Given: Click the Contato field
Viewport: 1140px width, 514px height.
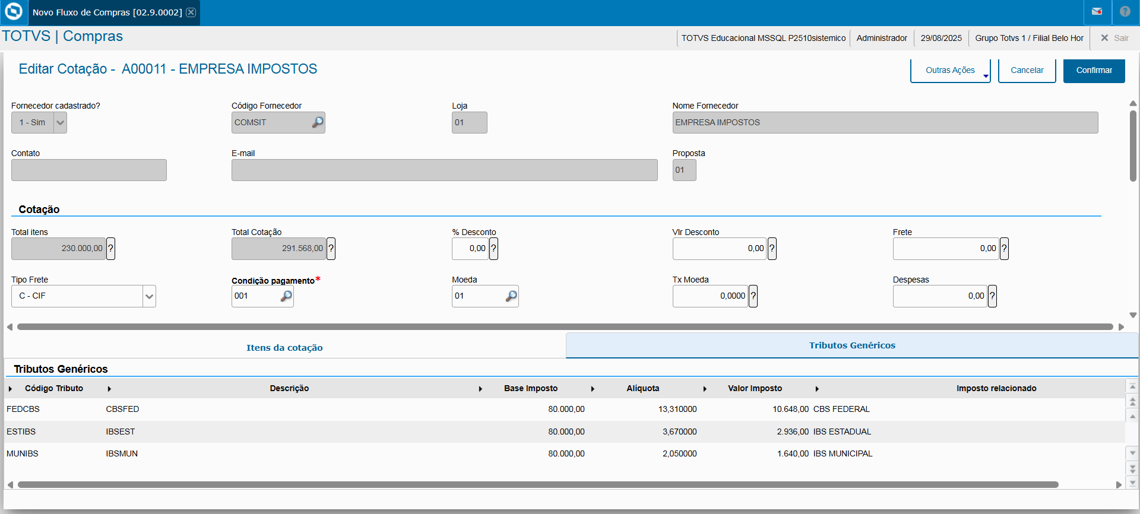Looking at the screenshot, I should (89, 170).
